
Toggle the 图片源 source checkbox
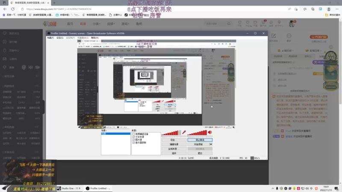click(x=134, y=140)
